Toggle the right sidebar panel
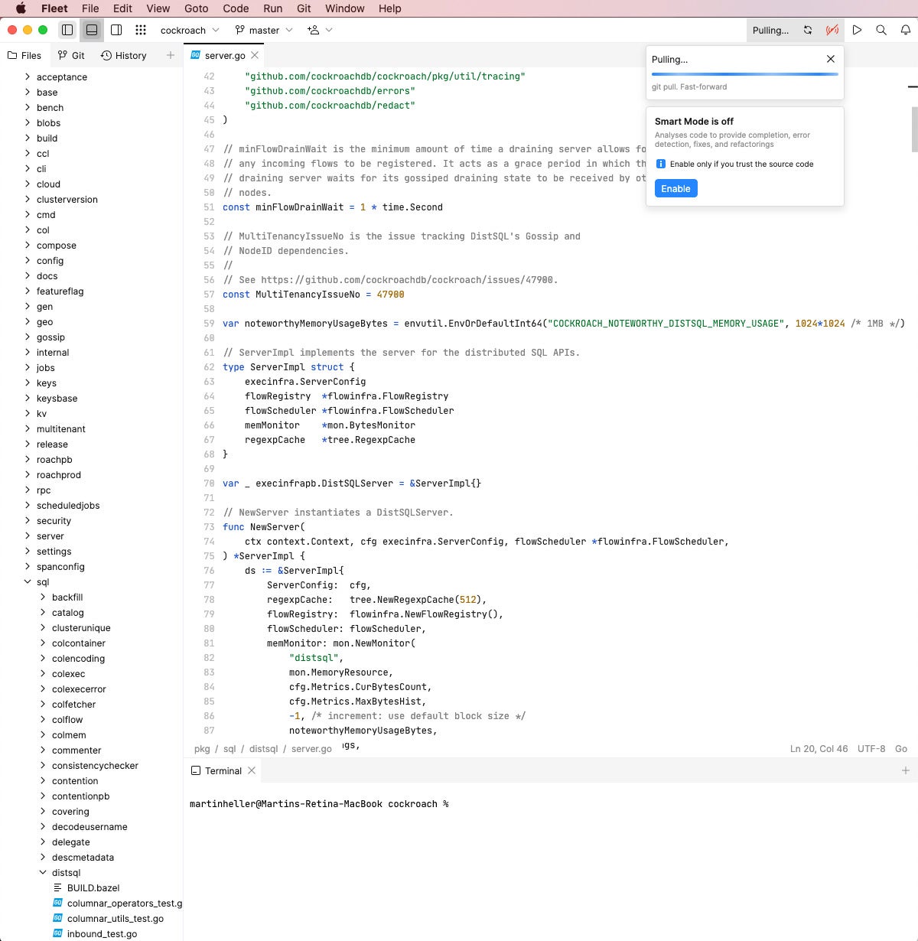Screen dimensions: 918x941 pyautogui.click(x=116, y=30)
